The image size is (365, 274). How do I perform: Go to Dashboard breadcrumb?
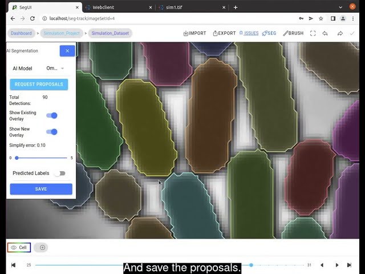21,33
